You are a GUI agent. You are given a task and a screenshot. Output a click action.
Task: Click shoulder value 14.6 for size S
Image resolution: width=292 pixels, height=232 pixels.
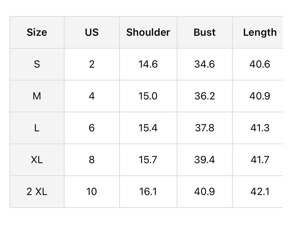click(148, 64)
